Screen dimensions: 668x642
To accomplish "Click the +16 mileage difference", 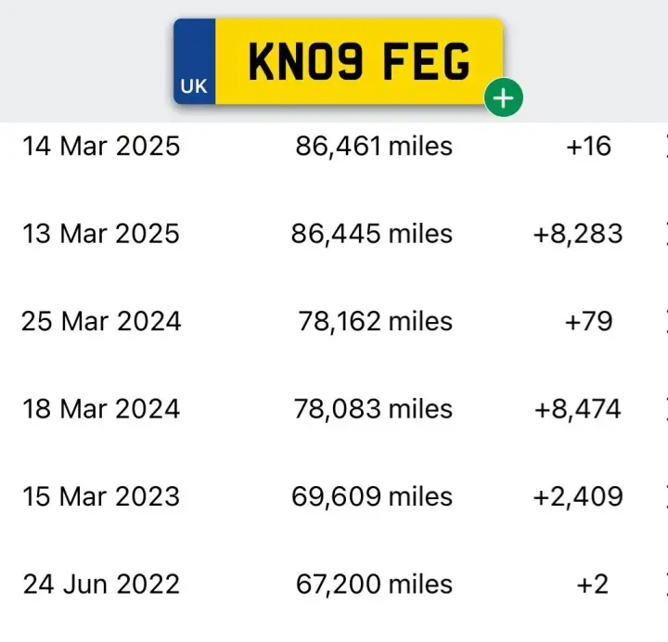I will [x=588, y=147].
